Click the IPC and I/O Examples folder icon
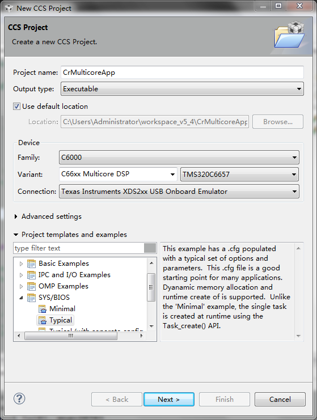 click(31, 275)
